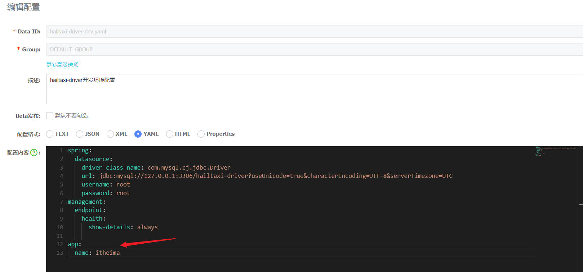
Task: Choose the Properties format radio button
Action: click(201, 134)
